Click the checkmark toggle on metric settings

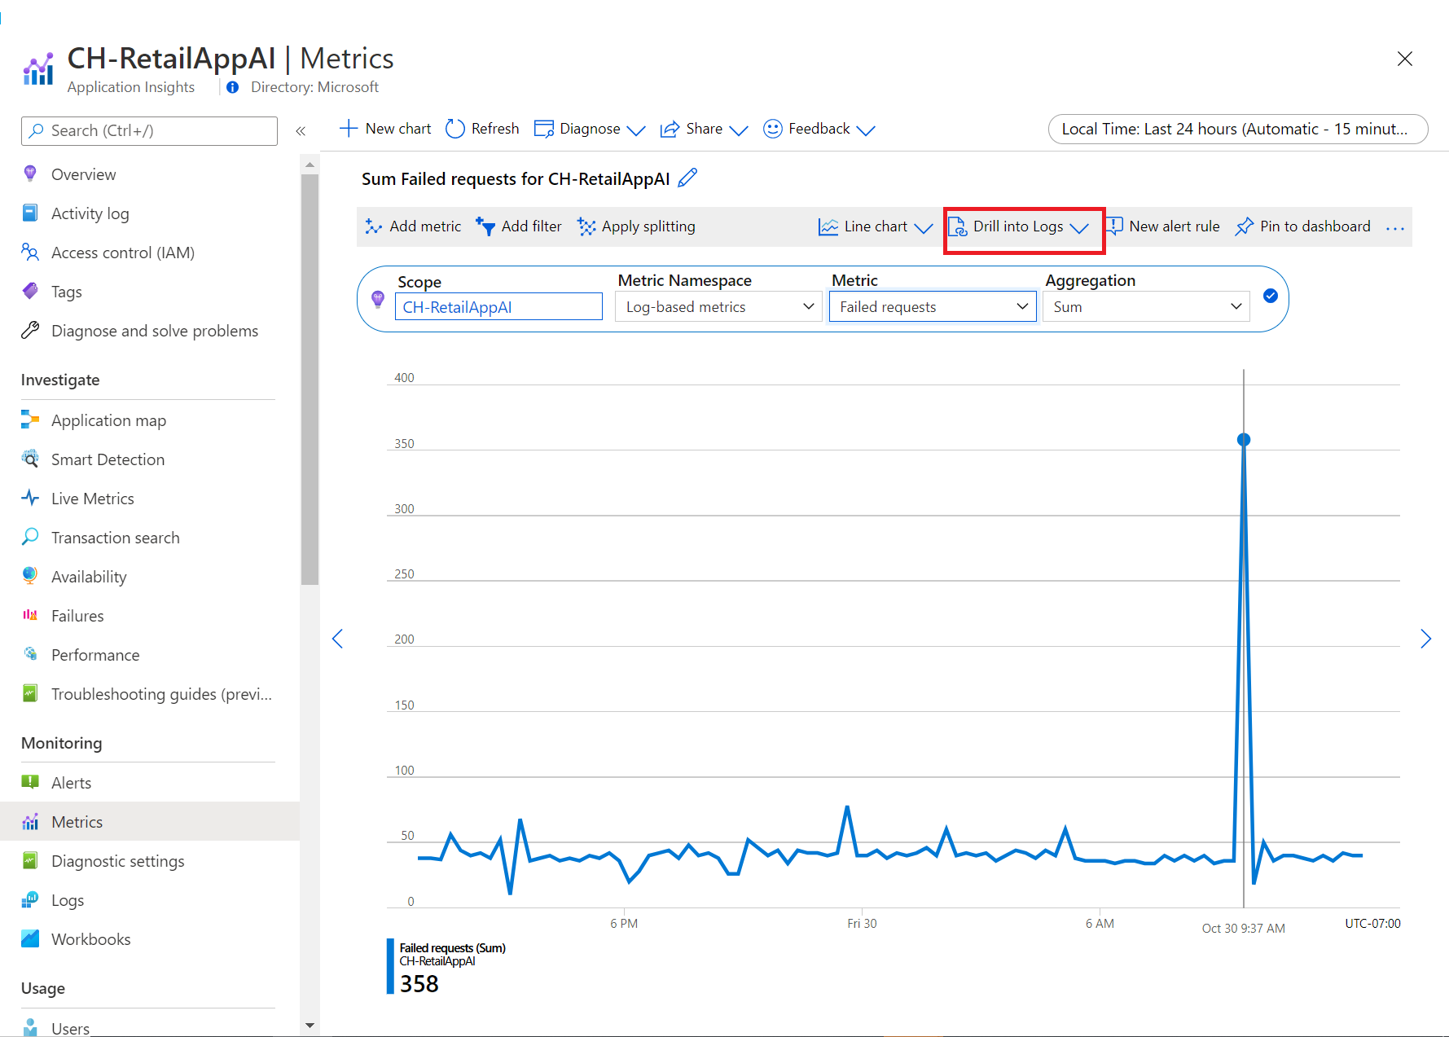(1271, 296)
